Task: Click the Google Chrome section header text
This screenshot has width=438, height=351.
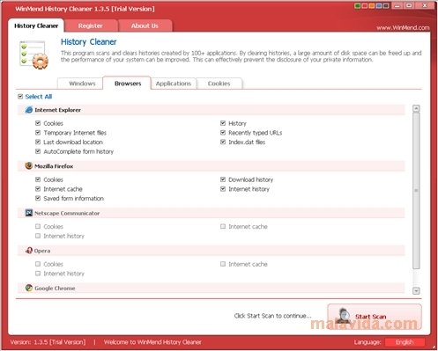Action: pos(55,289)
